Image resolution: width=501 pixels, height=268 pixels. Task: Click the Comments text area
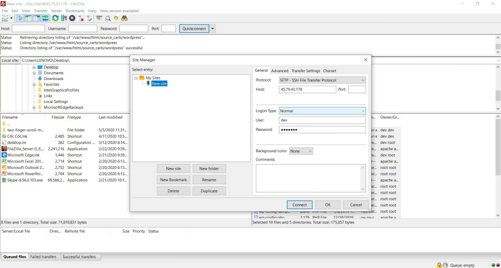click(x=311, y=178)
